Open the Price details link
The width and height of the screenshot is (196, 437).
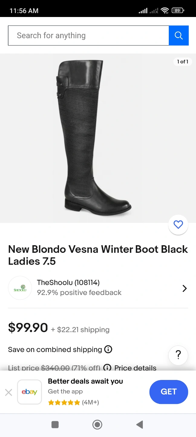coord(135,368)
